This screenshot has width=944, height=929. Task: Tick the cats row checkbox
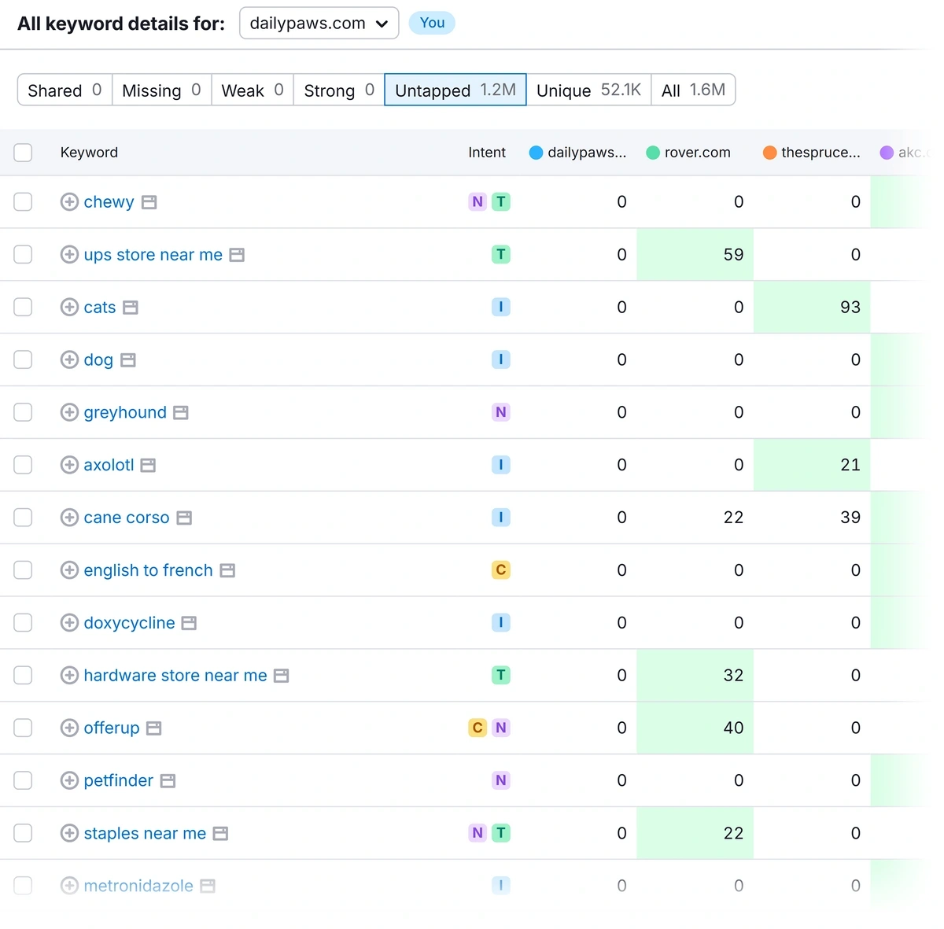coord(23,307)
